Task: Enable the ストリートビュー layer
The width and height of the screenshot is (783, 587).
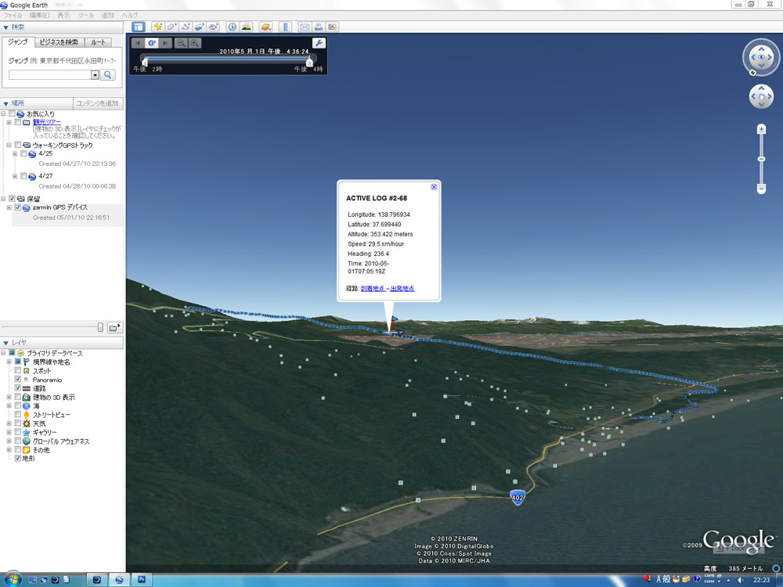Action: (x=18, y=414)
